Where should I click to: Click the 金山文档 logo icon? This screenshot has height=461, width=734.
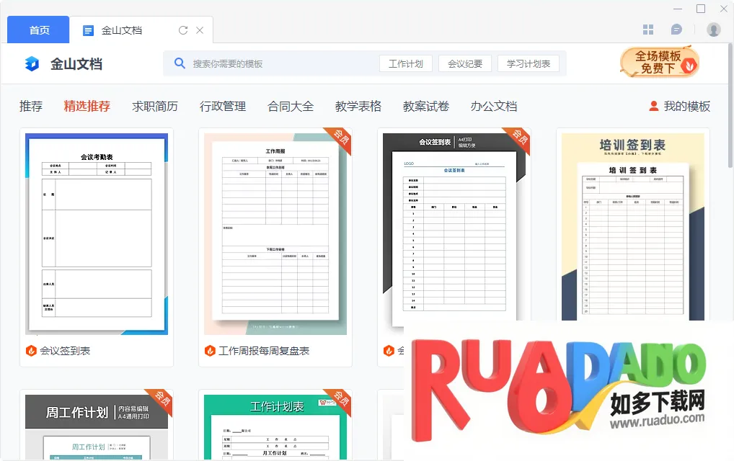pos(32,64)
